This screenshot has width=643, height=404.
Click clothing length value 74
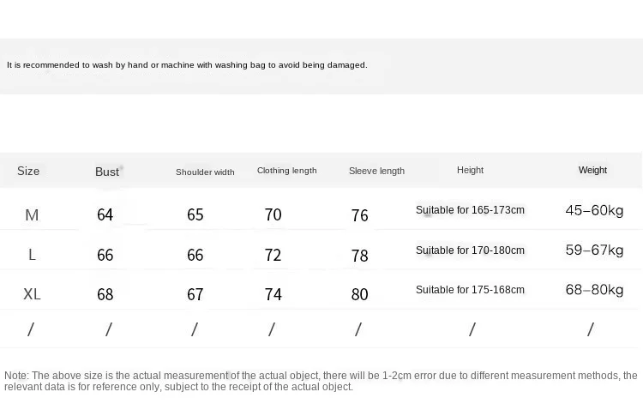point(273,294)
